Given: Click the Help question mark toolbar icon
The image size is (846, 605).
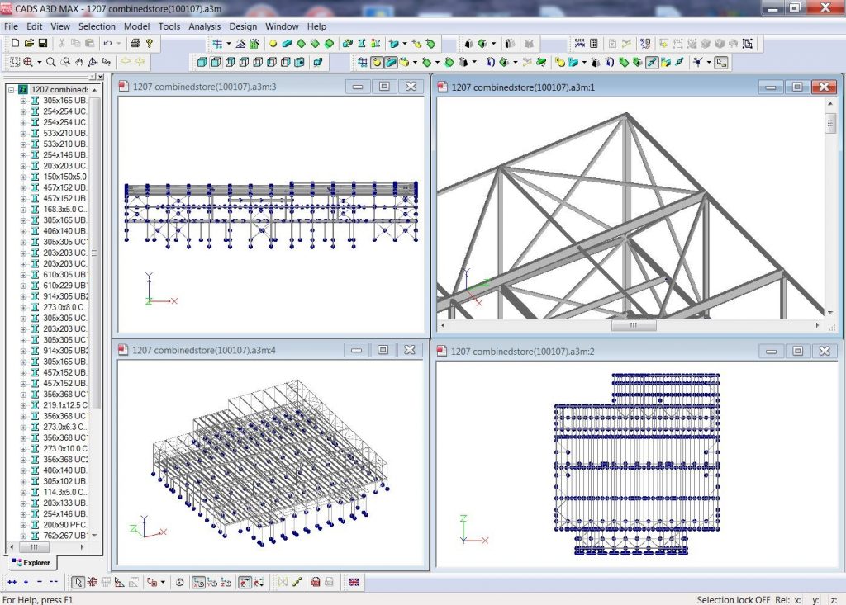Looking at the screenshot, I should [x=150, y=43].
